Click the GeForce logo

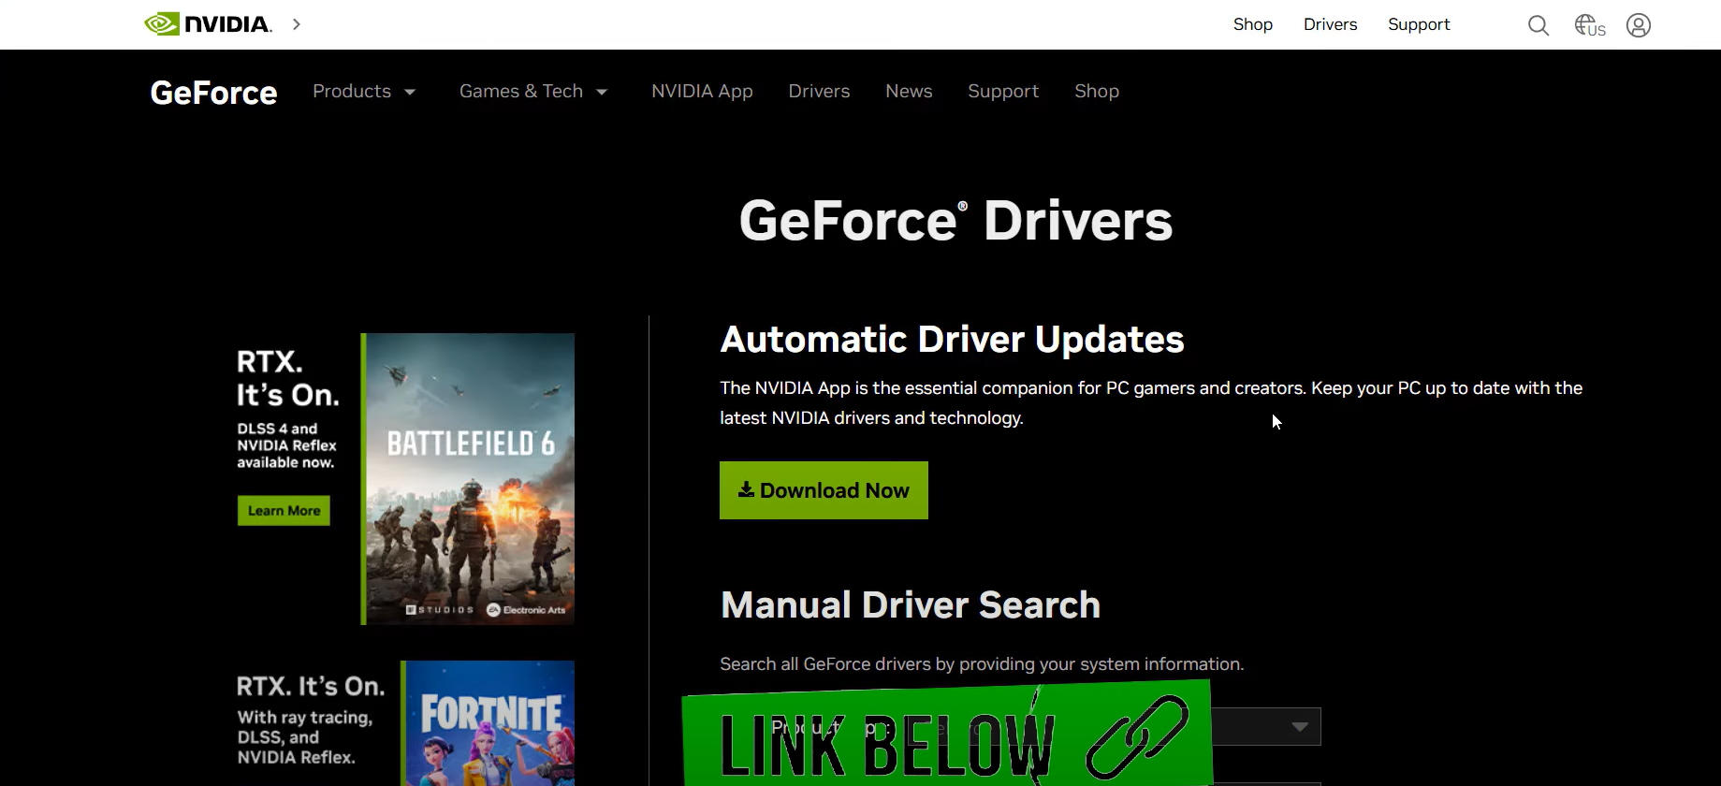point(213,93)
